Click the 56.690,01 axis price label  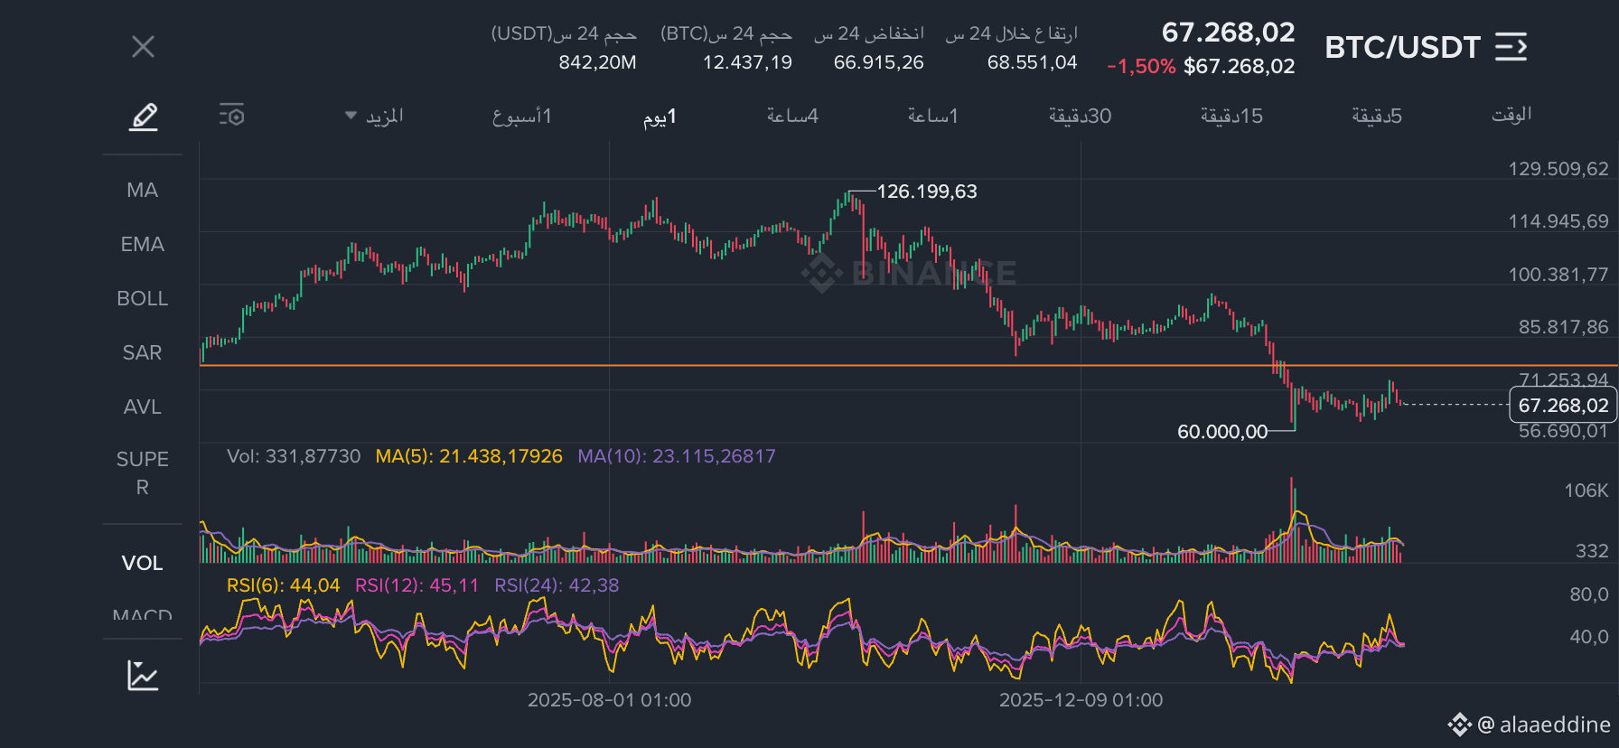pyautogui.click(x=1563, y=432)
